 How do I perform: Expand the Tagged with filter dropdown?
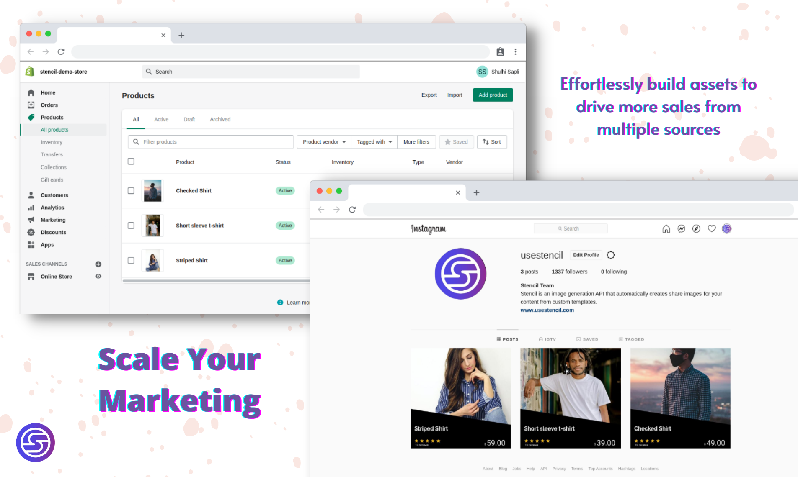coord(374,142)
